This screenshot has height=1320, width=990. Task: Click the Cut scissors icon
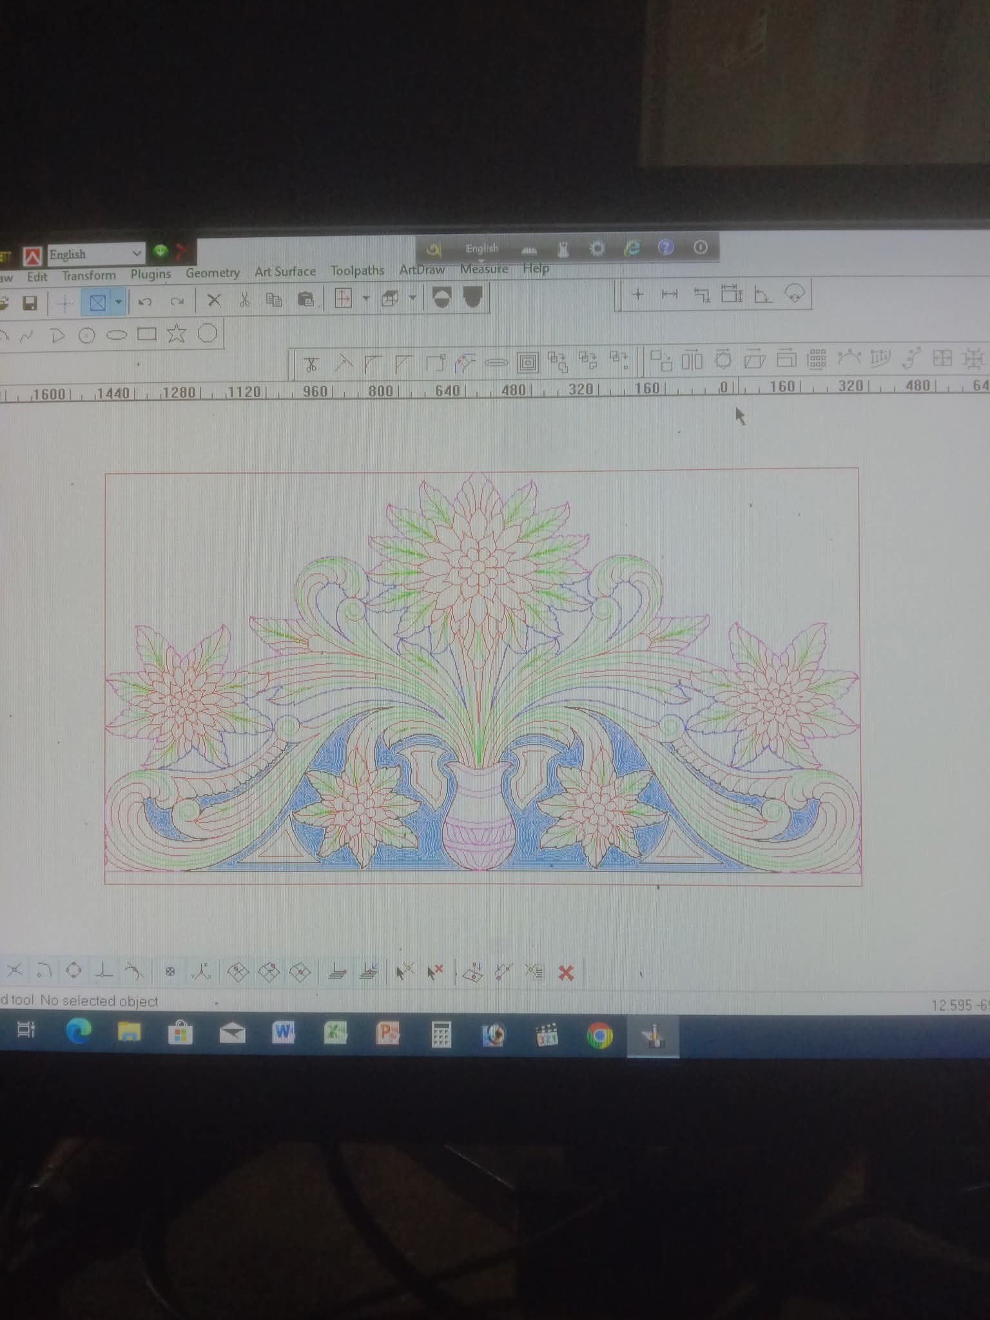244,299
